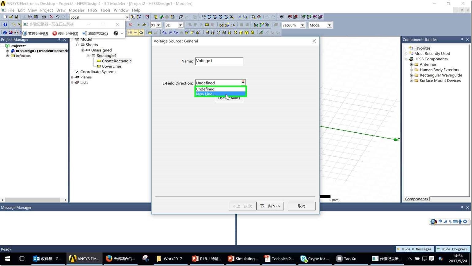The height and width of the screenshot is (266, 472).
Task: Open the Modeler menu
Action: point(76,10)
